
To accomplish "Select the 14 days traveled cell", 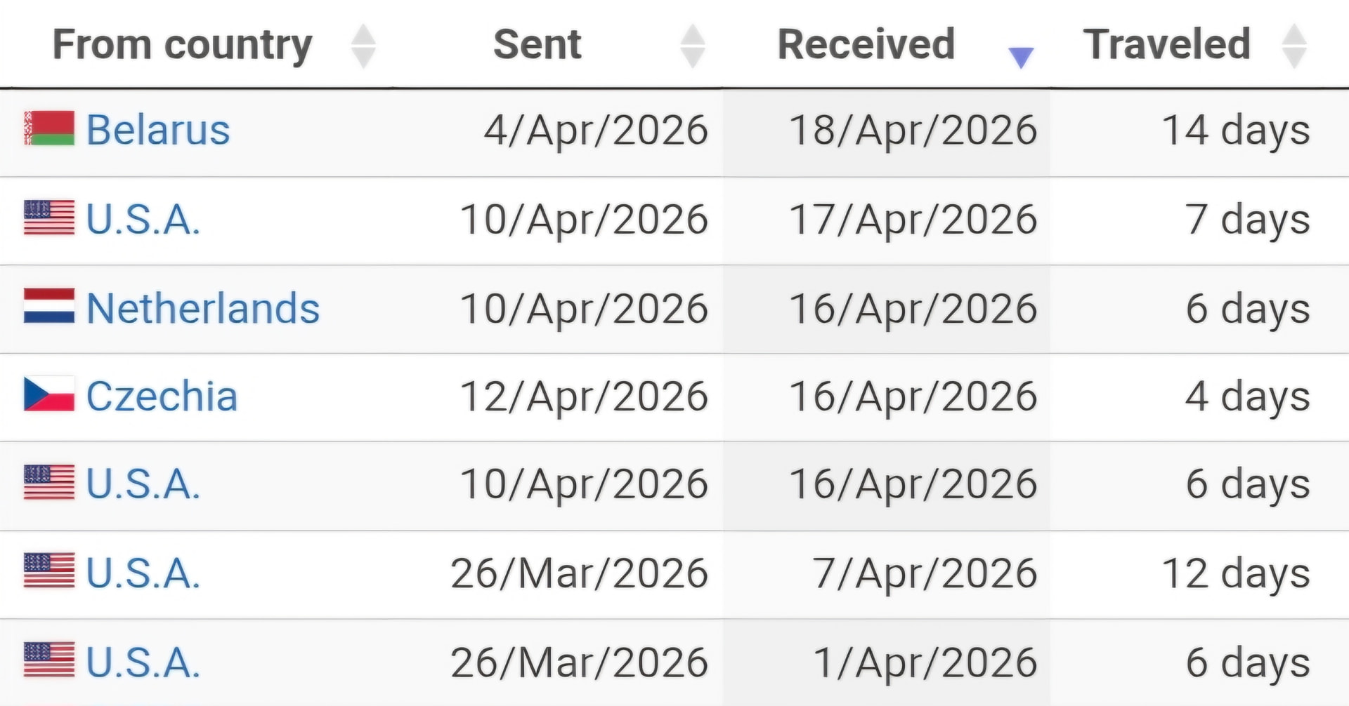I will tap(1235, 131).
